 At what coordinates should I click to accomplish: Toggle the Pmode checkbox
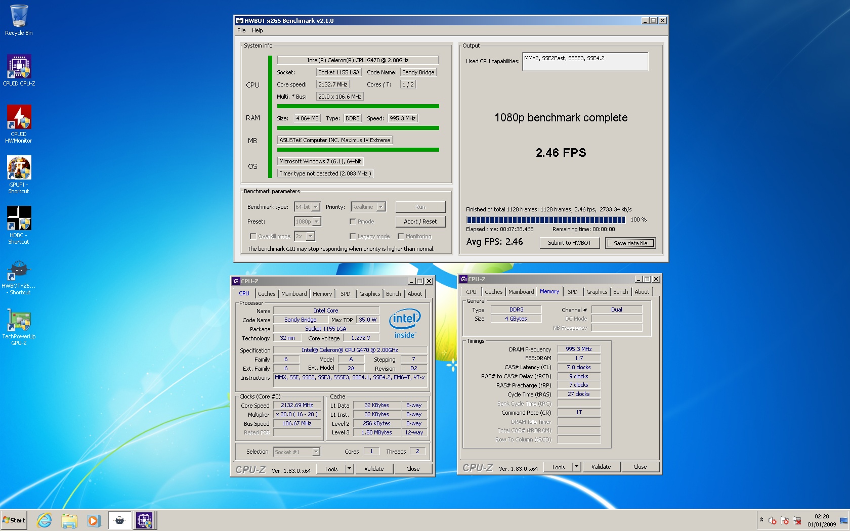pos(353,222)
